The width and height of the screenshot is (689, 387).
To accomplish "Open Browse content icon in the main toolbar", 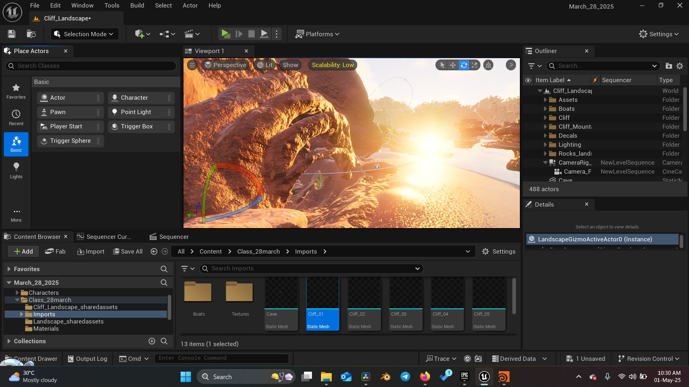I will [x=31, y=34].
